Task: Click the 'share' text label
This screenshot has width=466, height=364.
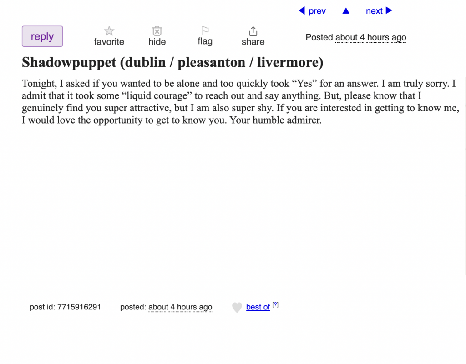Action: pos(253,42)
